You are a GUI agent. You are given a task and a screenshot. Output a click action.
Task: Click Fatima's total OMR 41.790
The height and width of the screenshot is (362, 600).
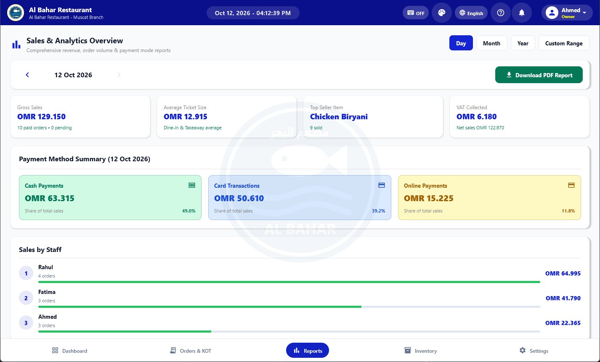pyautogui.click(x=563, y=298)
